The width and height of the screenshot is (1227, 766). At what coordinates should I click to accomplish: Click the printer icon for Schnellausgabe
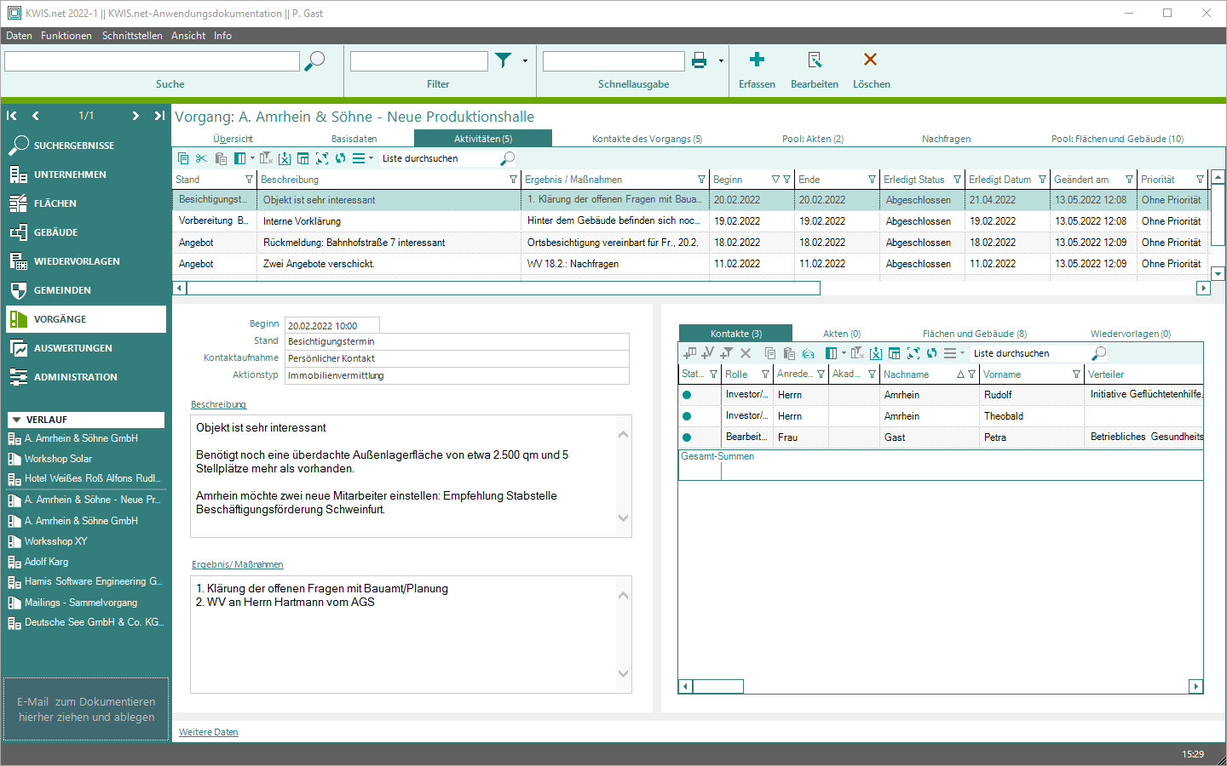click(x=700, y=60)
